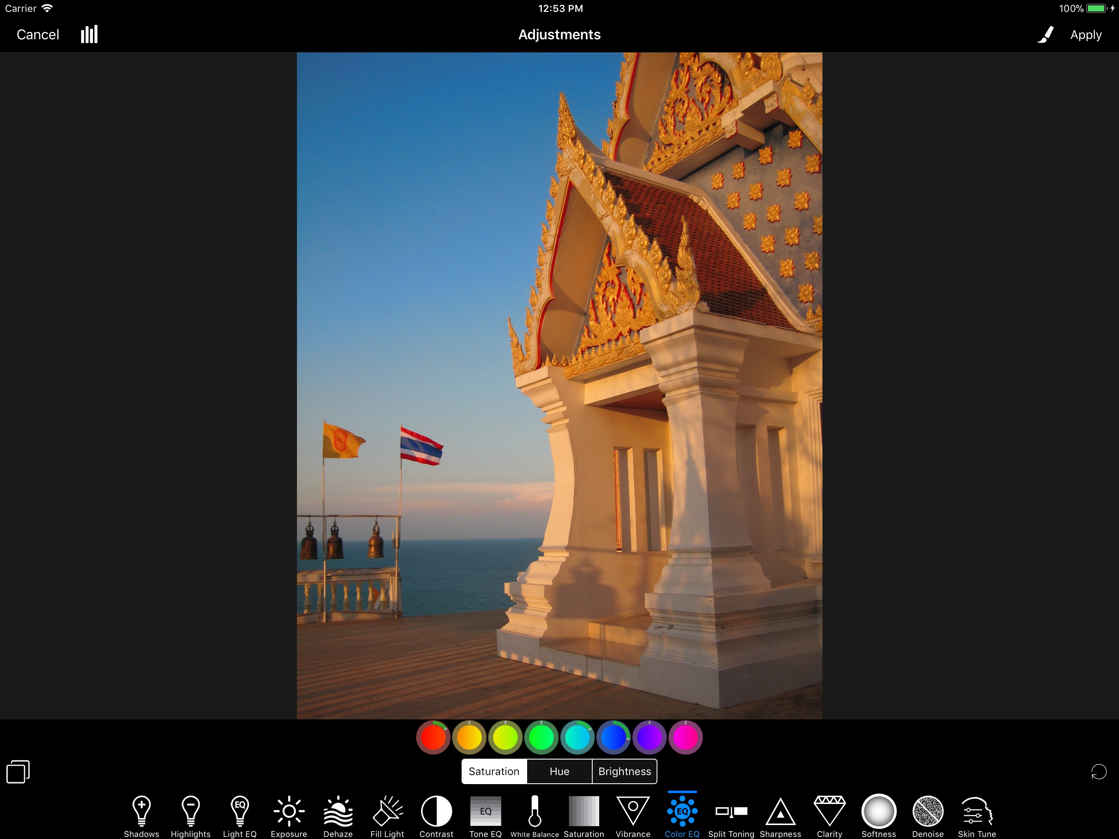This screenshot has height=839, width=1119.
Task: Tap the brush mask icon beside Apply
Action: pyautogui.click(x=1045, y=34)
